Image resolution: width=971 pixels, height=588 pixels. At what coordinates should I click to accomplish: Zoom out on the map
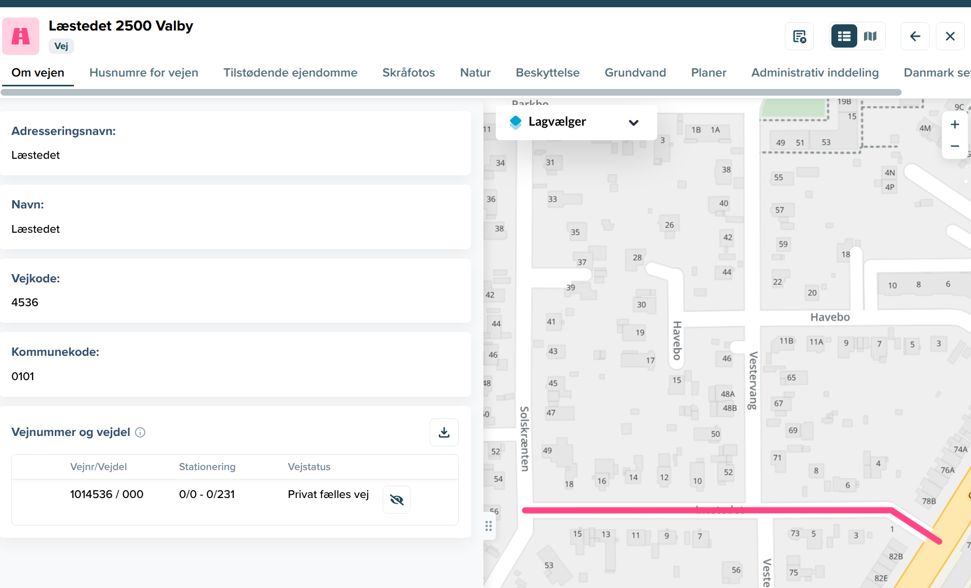(x=955, y=146)
